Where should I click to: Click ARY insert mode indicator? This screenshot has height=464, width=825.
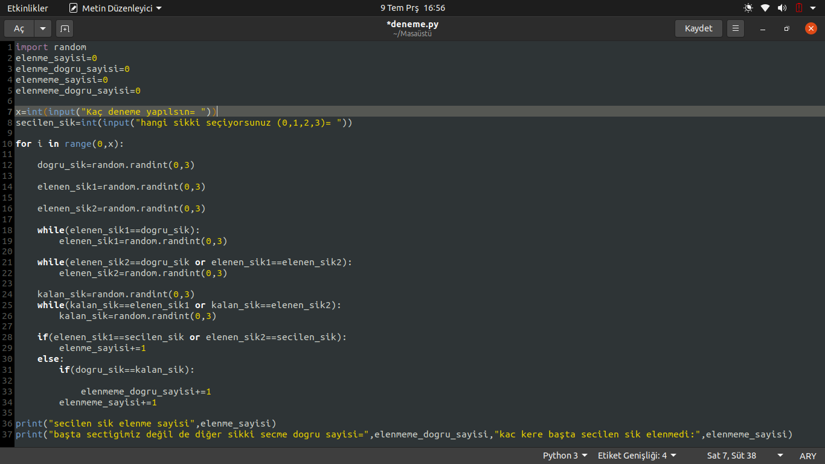coord(807,456)
